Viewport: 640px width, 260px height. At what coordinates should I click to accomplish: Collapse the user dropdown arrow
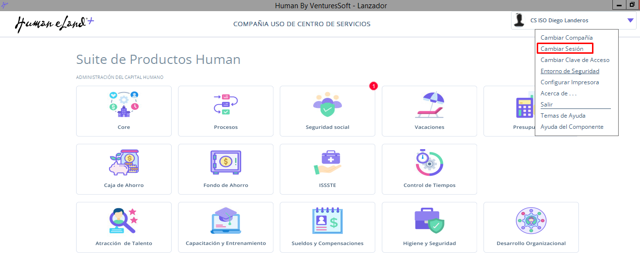[630, 20]
